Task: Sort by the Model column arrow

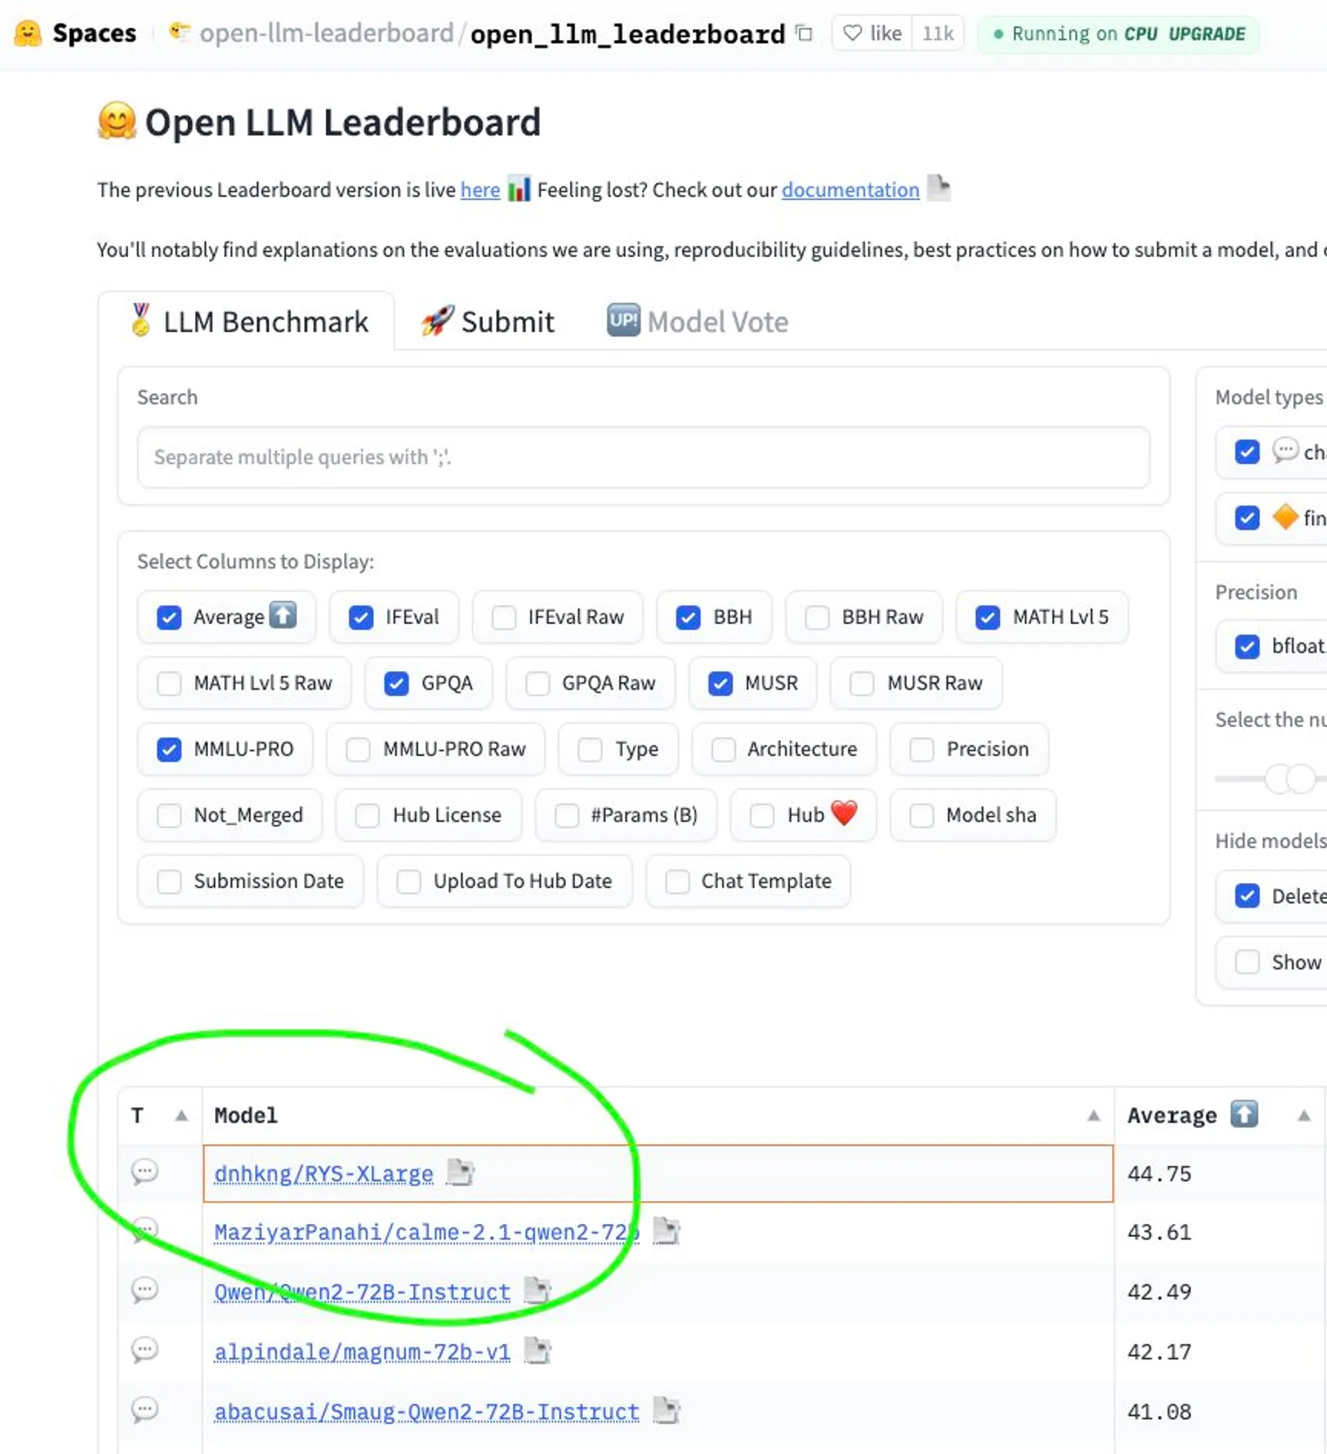Action: (x=1093, y=1116)
